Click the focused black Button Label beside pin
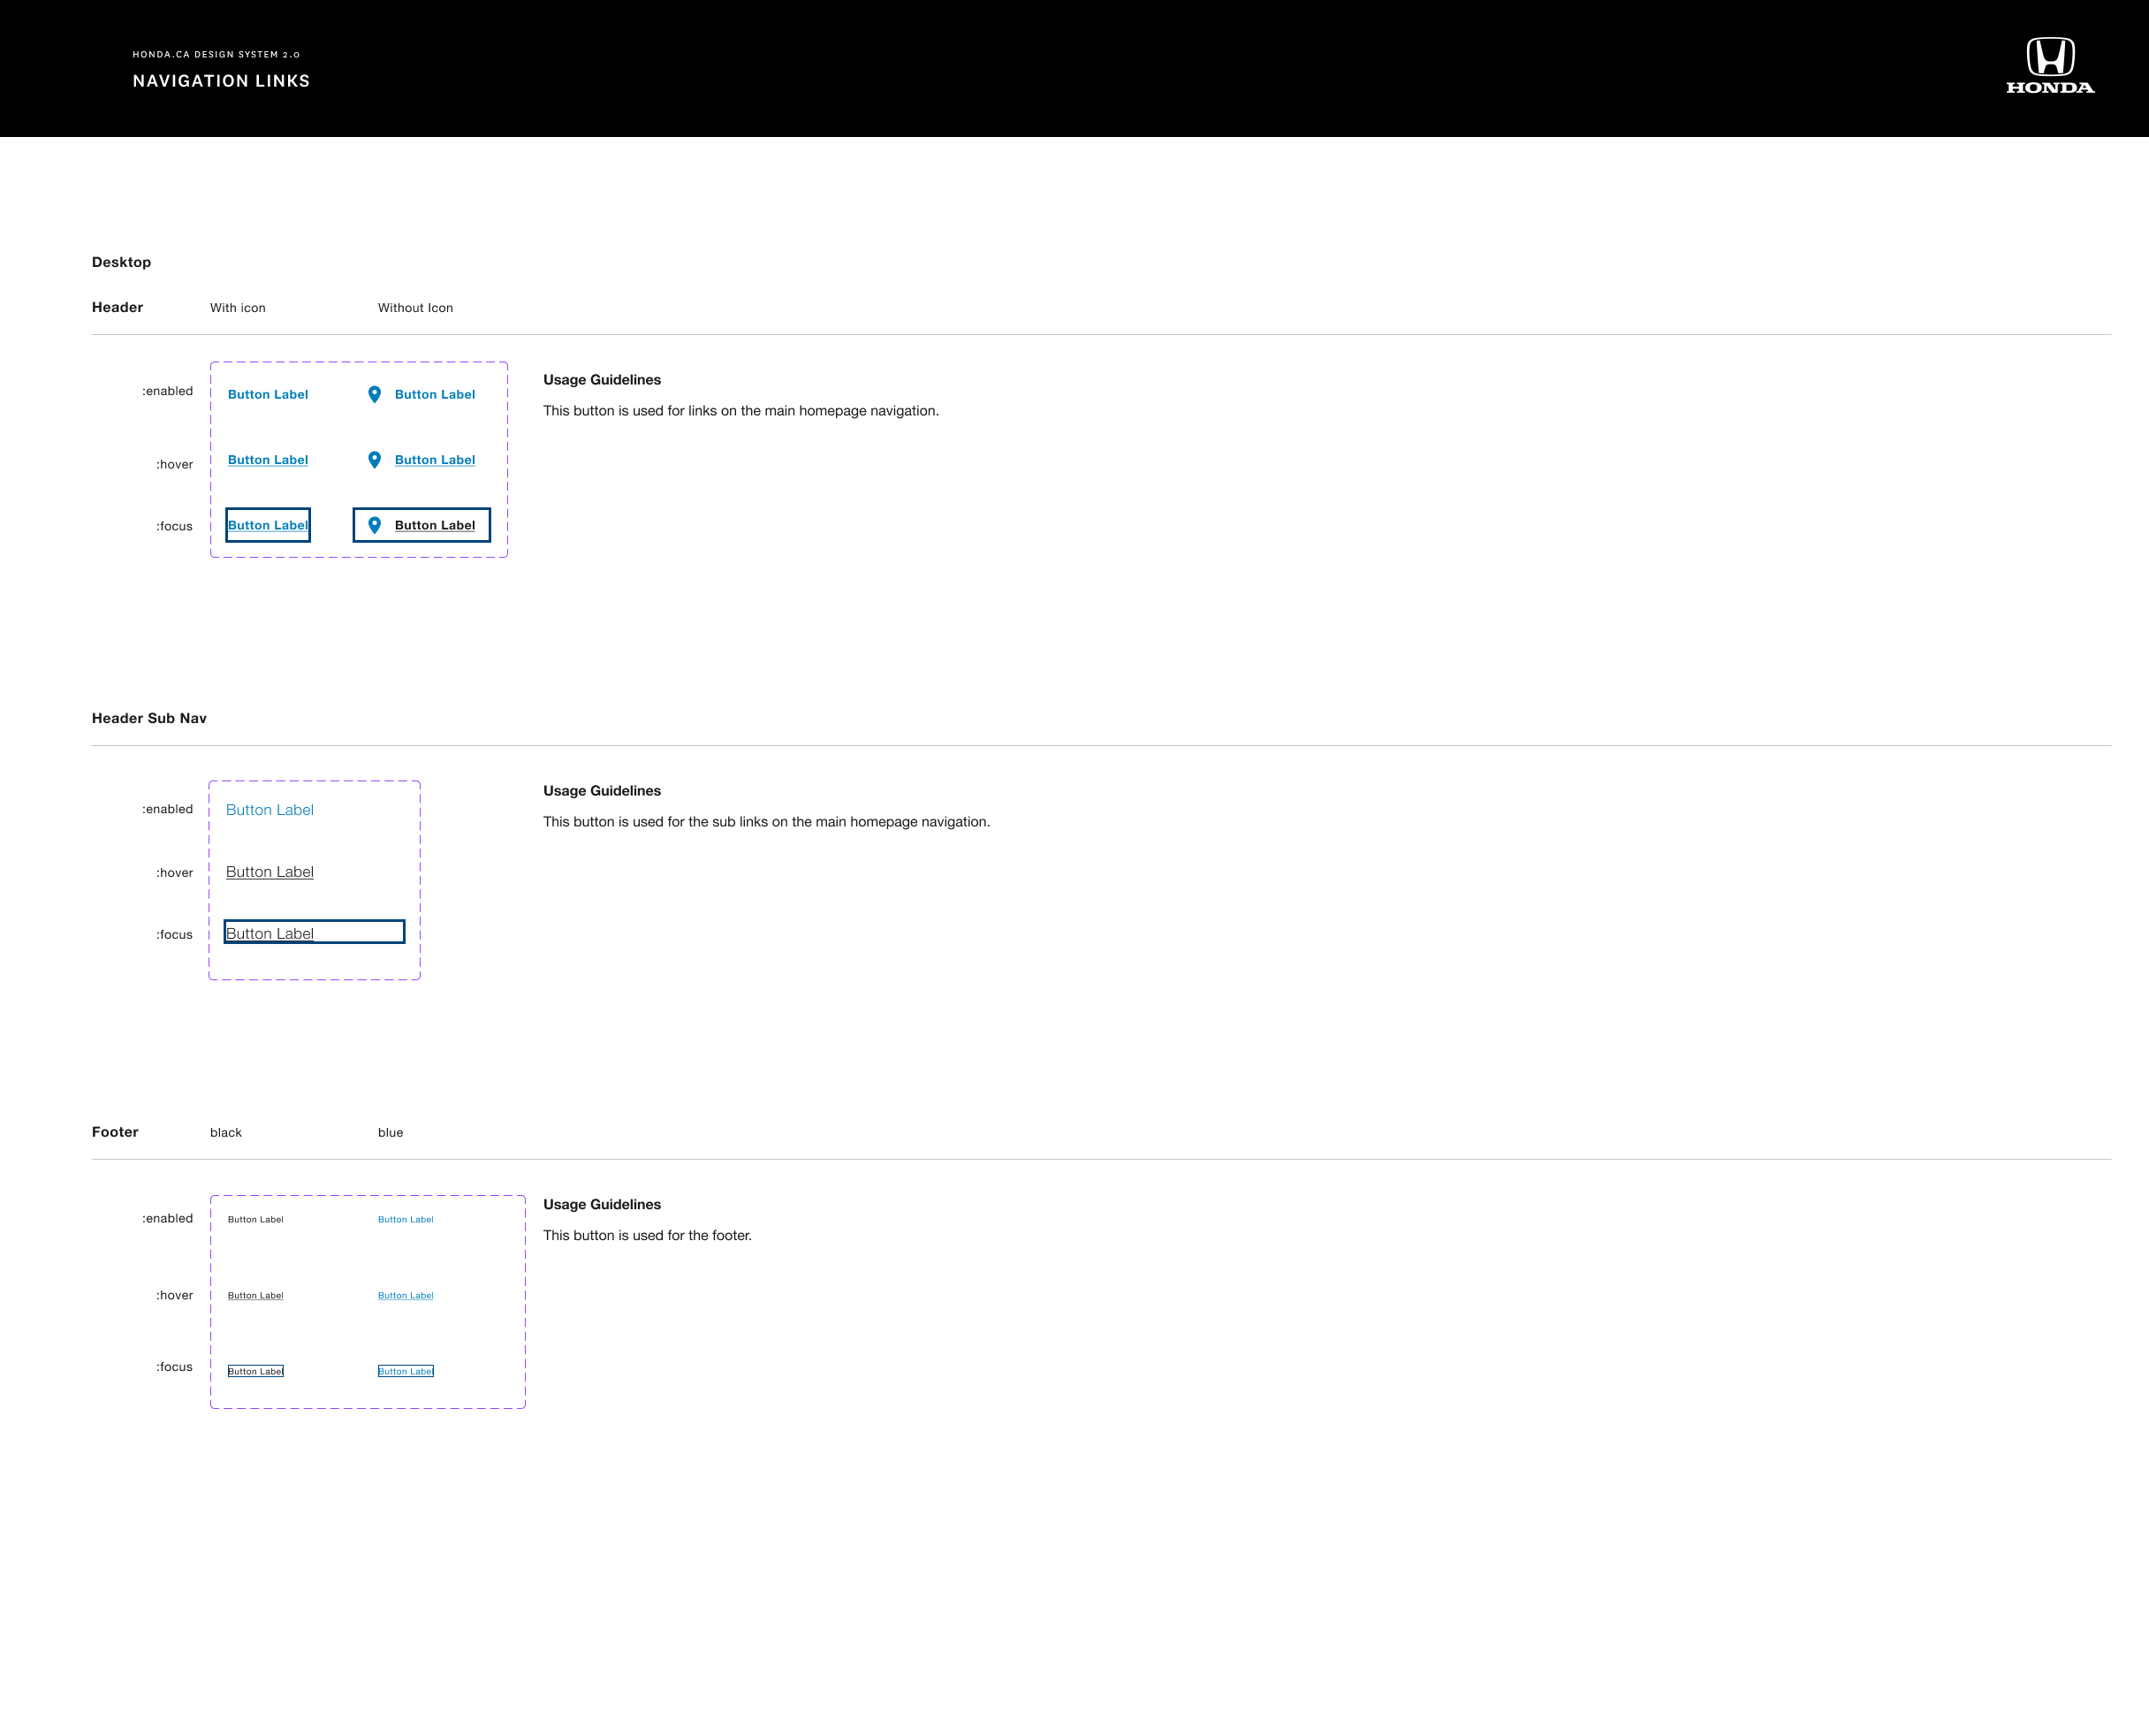 pos(435,525)
